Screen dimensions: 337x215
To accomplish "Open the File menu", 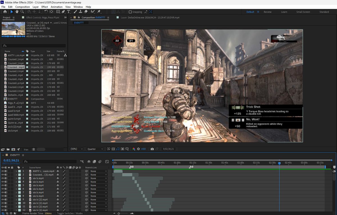I will coord(3,7).
